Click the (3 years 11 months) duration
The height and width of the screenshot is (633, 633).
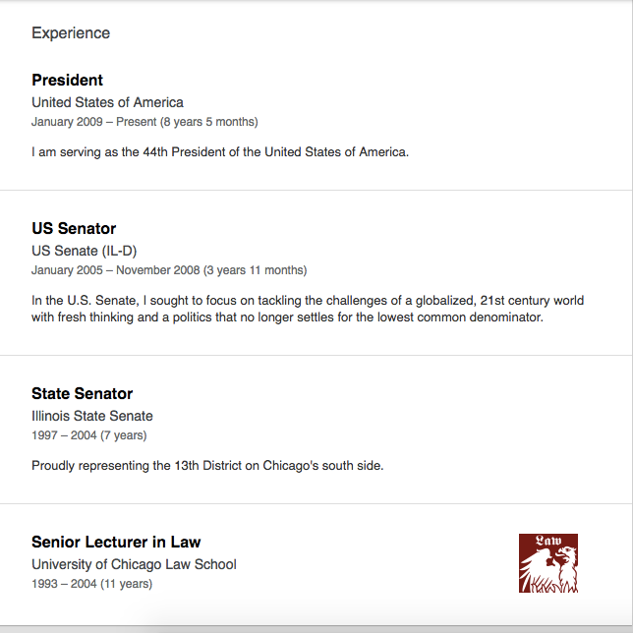coord(256,270)
